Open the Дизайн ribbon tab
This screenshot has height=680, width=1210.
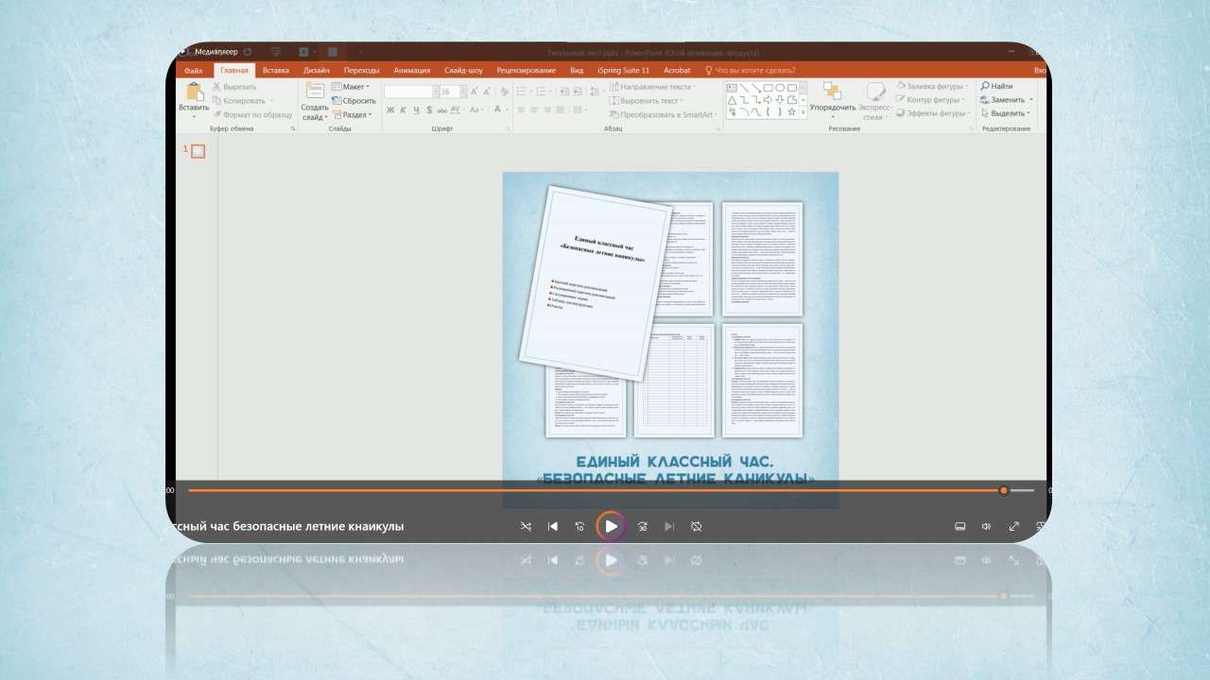(317, 70)
